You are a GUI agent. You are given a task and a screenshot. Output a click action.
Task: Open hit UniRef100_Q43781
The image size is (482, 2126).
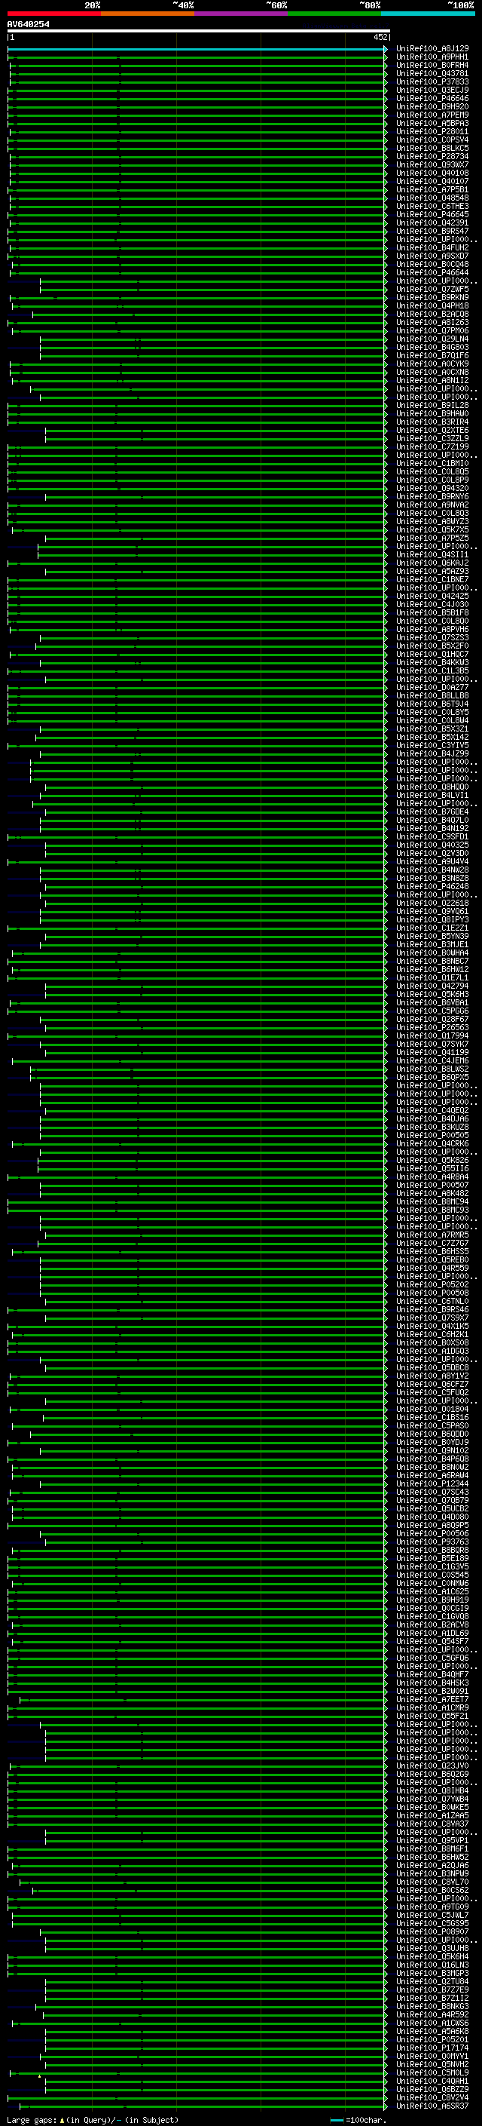pyautogui.click(x=432, y=73)
